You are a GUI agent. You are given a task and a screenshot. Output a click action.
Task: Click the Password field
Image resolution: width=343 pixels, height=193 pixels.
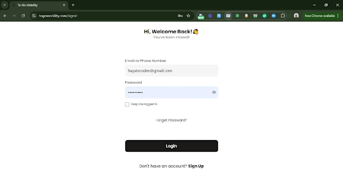coord(171,92)
